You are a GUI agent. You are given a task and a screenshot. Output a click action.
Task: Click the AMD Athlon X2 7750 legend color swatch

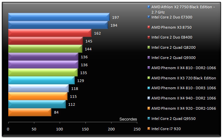point(149,7)
